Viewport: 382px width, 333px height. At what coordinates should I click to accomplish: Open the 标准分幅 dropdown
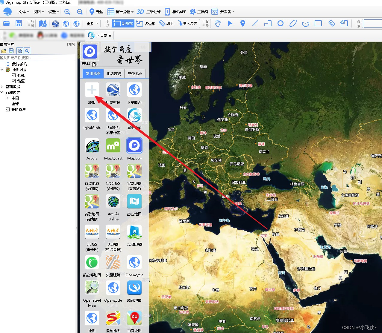(x=121, y=12)
